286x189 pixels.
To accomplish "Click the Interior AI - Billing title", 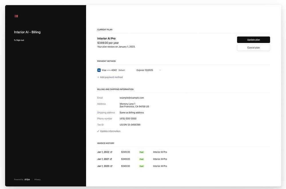I will point(27,32).
